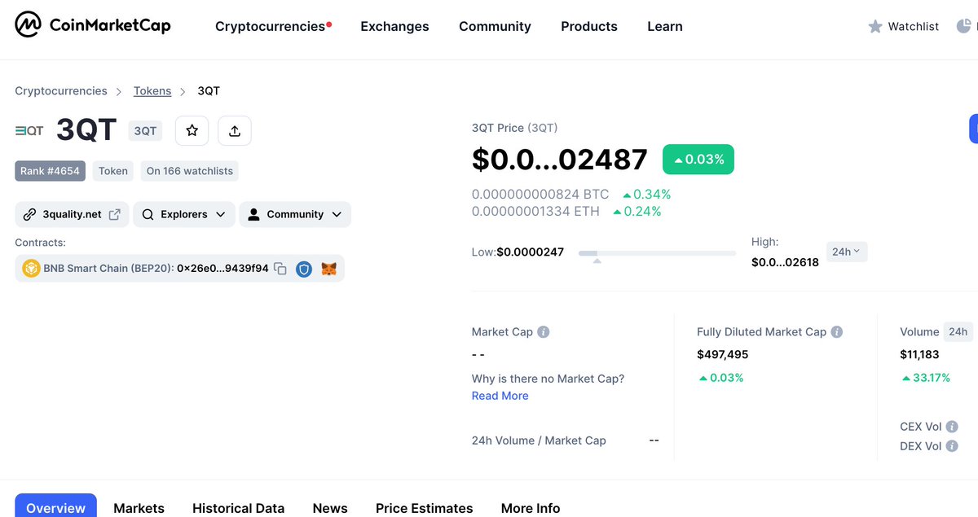Switch to the Price Estimates tab
This screenshot has width=978, height=517.
tap(424, 508)
